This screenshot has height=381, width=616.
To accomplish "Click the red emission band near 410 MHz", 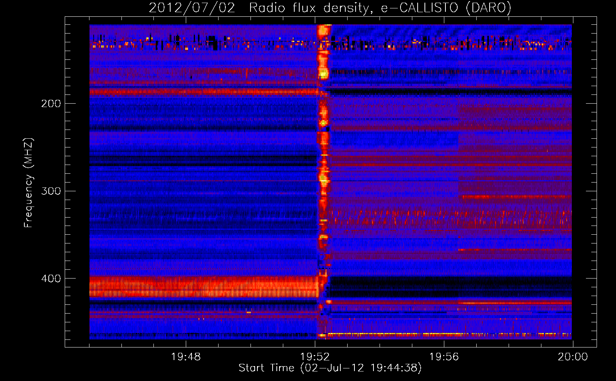I will click(x=204, y=287).
